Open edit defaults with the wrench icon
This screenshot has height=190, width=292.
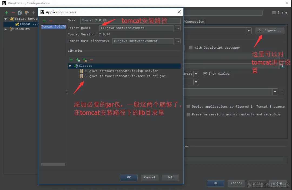[27, 12]
